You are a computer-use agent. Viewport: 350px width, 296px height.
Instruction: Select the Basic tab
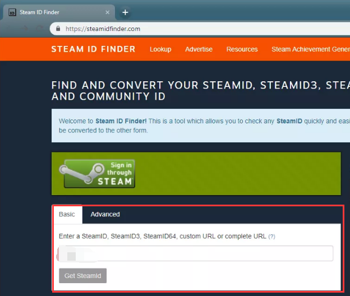[67, 214]
